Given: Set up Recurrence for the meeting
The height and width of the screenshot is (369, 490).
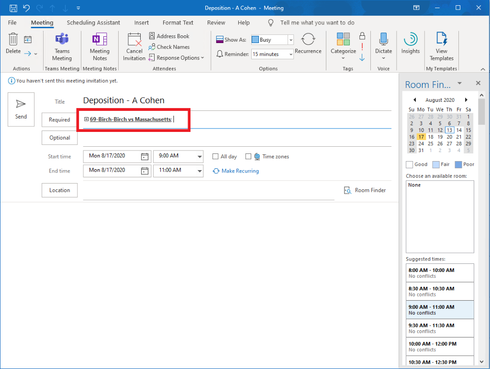Looking at the screenshot, I should pyautogui.click(x=308, y=43).
